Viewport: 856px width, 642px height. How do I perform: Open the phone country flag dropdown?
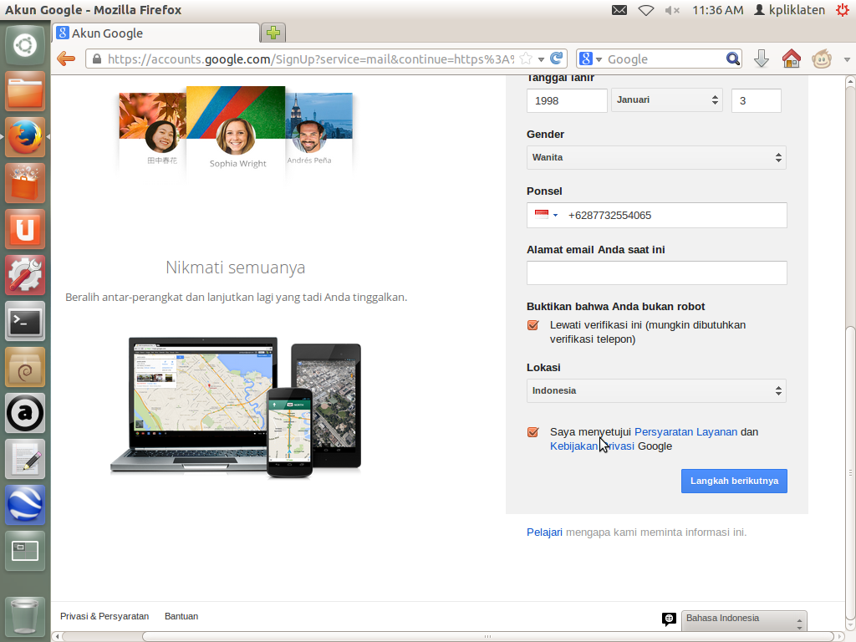point(546,215)
